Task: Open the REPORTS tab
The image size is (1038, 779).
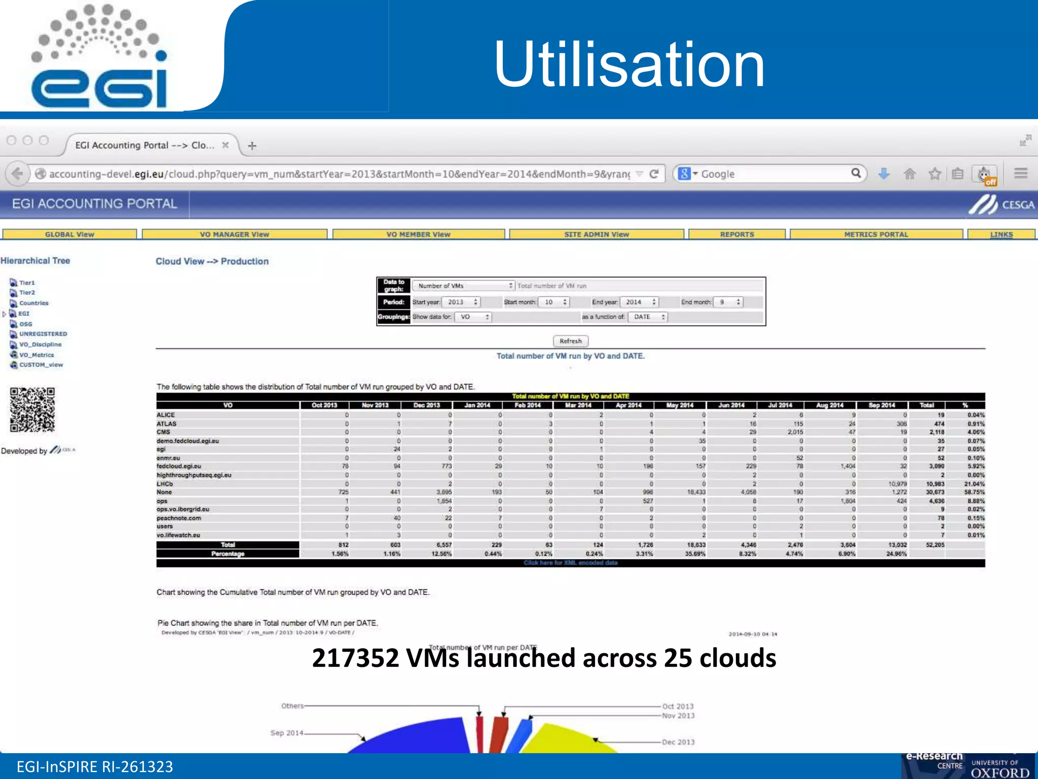Action: 737,234
